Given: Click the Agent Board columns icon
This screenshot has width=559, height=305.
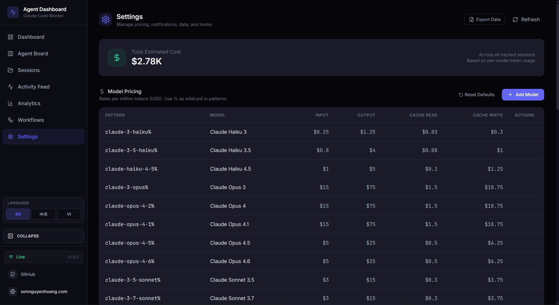Looking at the screenshot, I should [x=10, y=54].
